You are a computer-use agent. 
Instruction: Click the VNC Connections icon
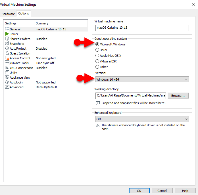7,68
